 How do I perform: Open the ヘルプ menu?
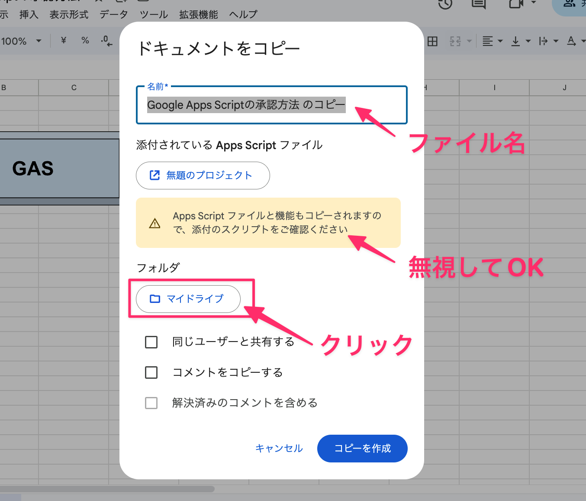(243, 15)
